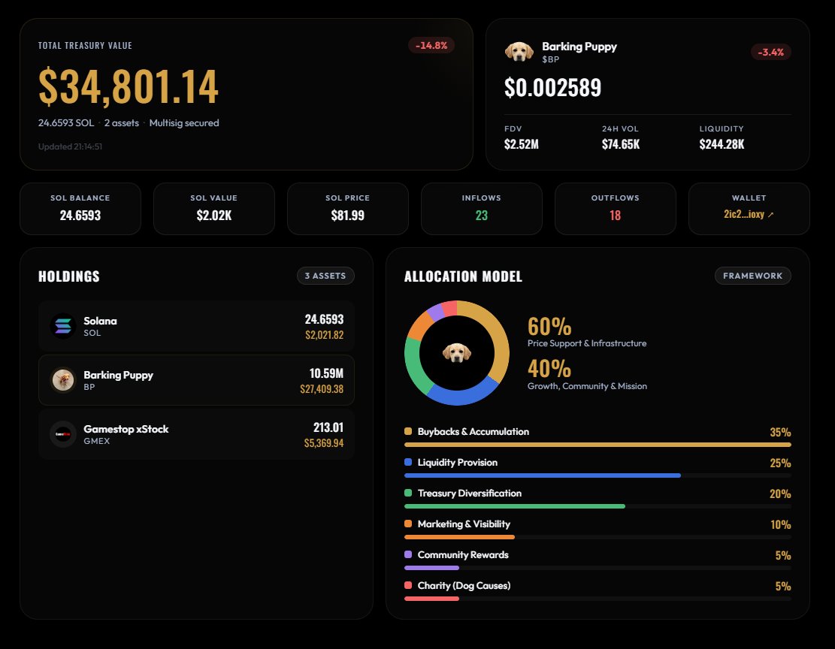Image resolution: width=835 pixels, height=649 pixels.
Task: Click the Solana logo in Holdings
Action: tap(62, 326)
